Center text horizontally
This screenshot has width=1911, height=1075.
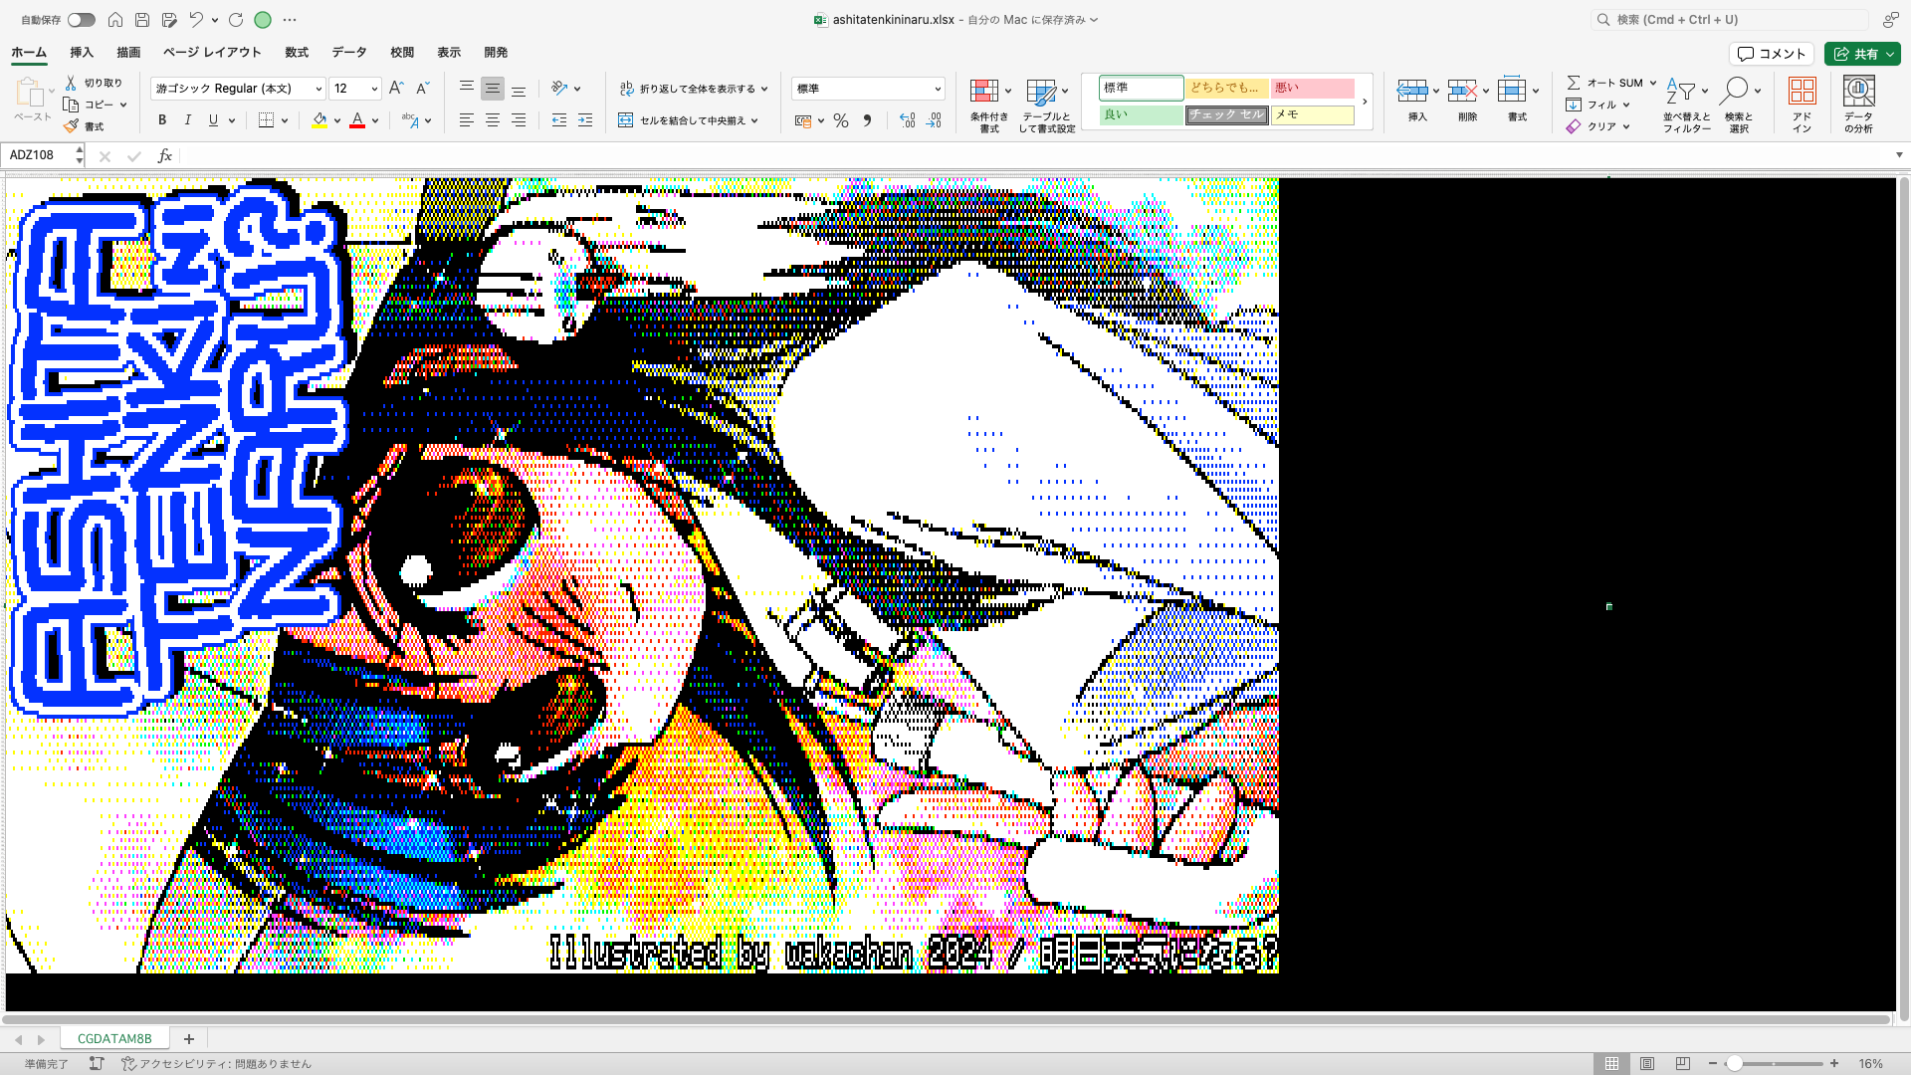point(493,120)
